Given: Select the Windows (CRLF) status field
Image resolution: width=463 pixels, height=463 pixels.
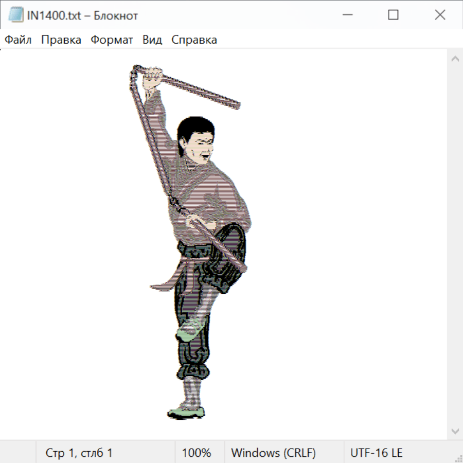Looking at the screenshot, I should [273, 453].
